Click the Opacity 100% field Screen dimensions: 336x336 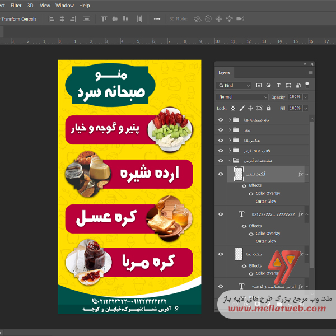coord(295,97)
